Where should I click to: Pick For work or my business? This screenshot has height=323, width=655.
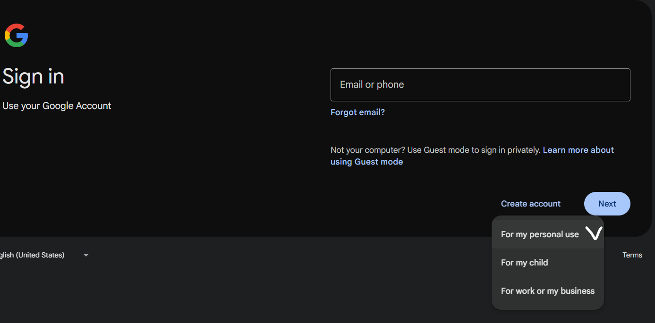coord(547,291)
